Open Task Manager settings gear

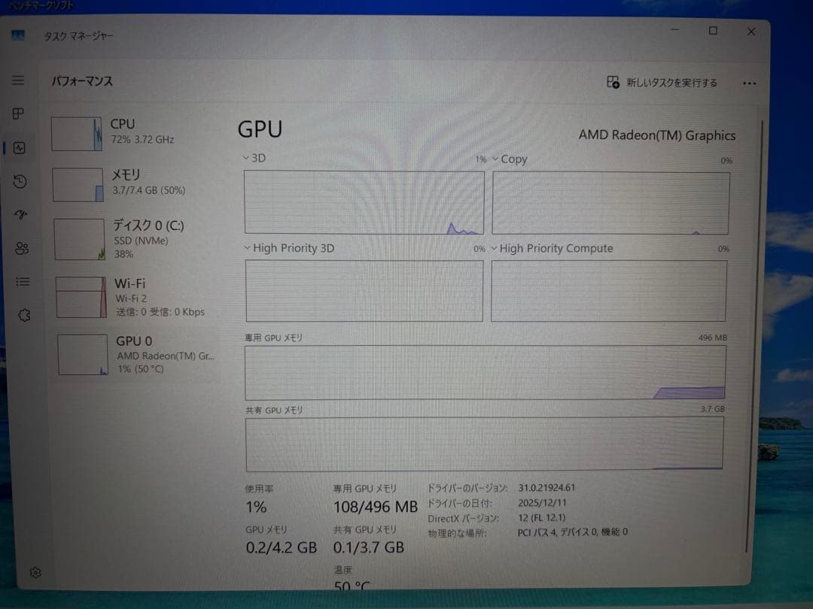point(35,572)
